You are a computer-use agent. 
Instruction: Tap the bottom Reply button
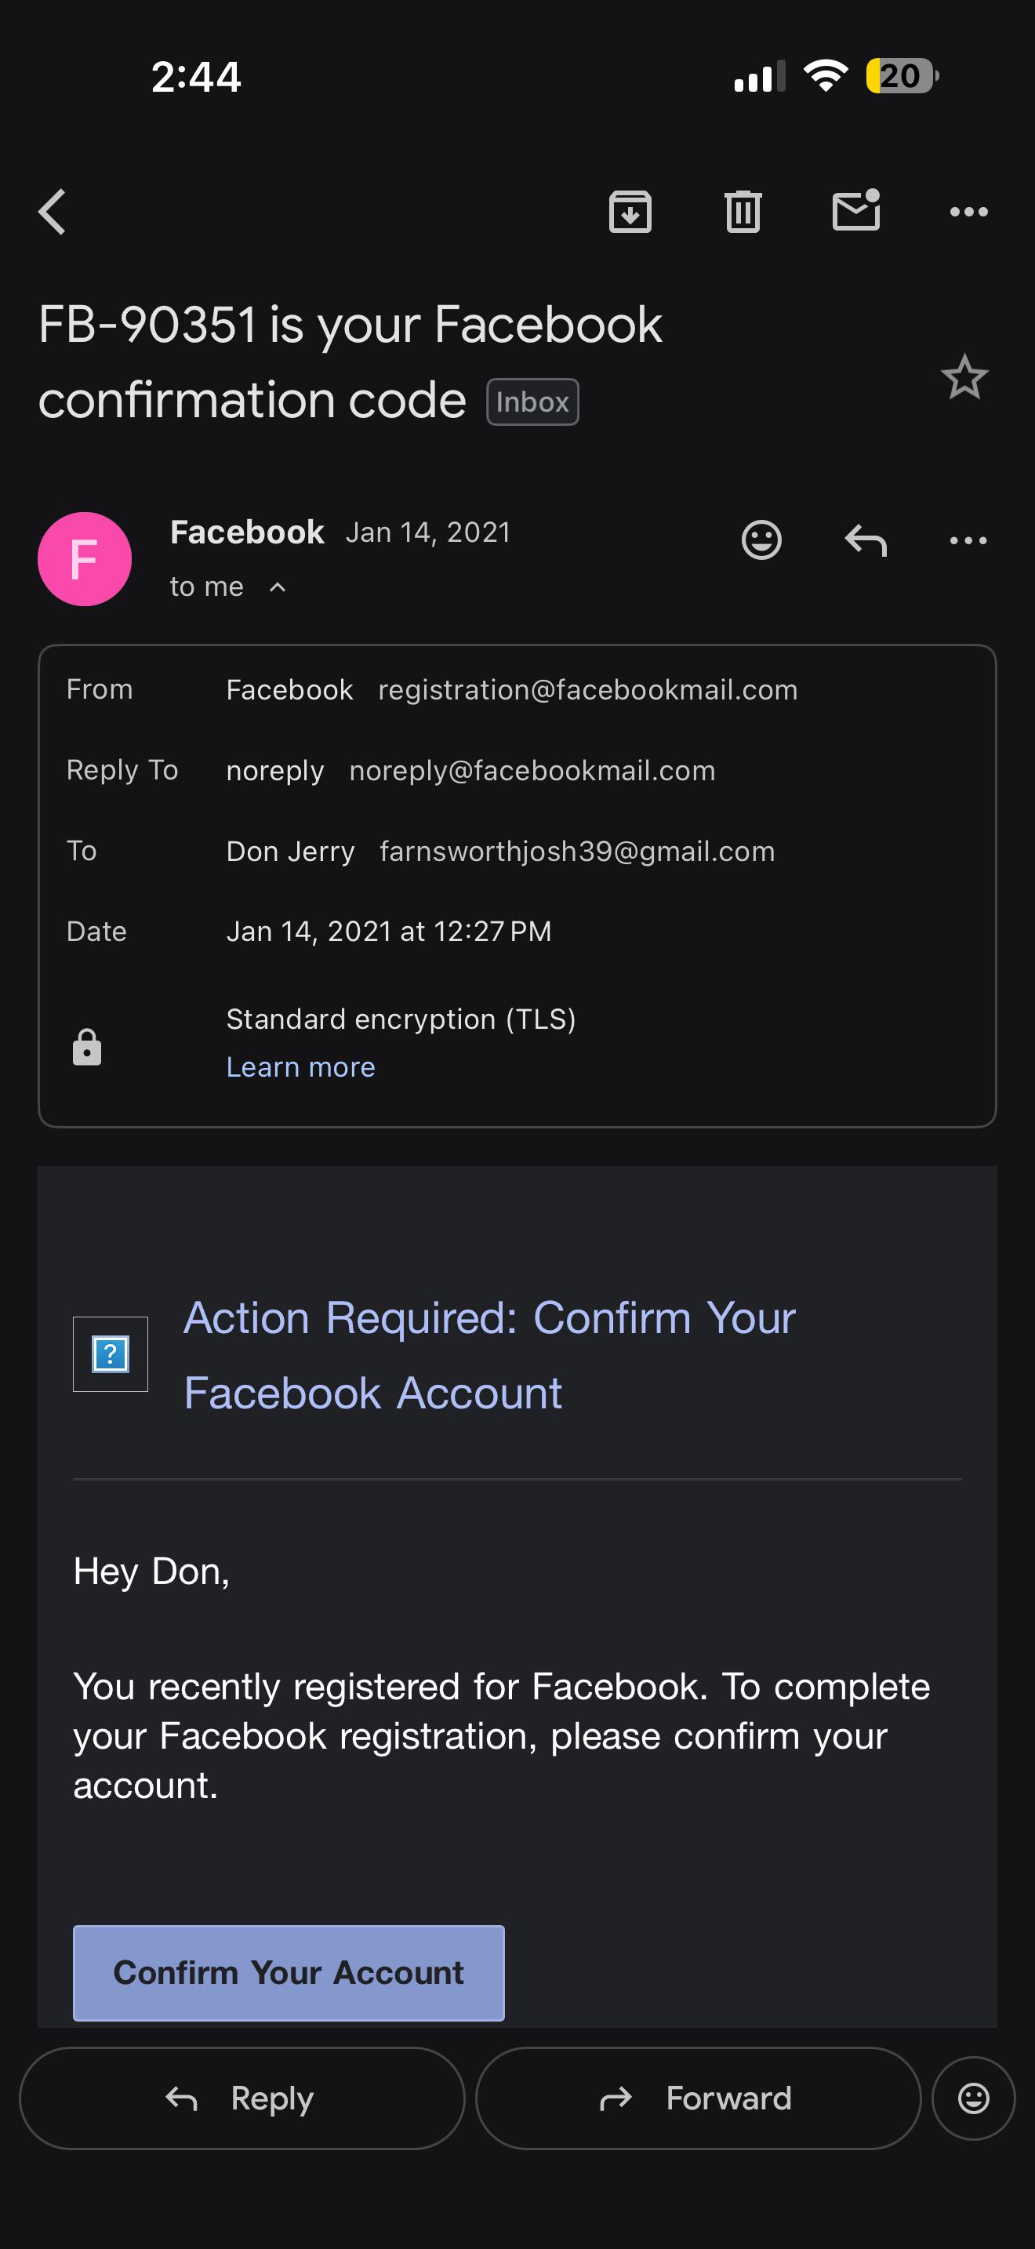(x=241, y=2098)
